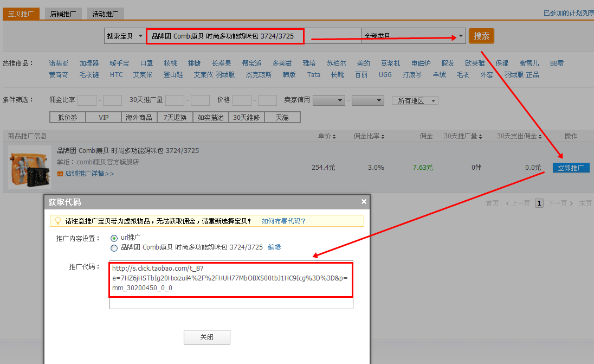Click the 诺基亚 hot product link
The image size is (594, 364).
59,63
